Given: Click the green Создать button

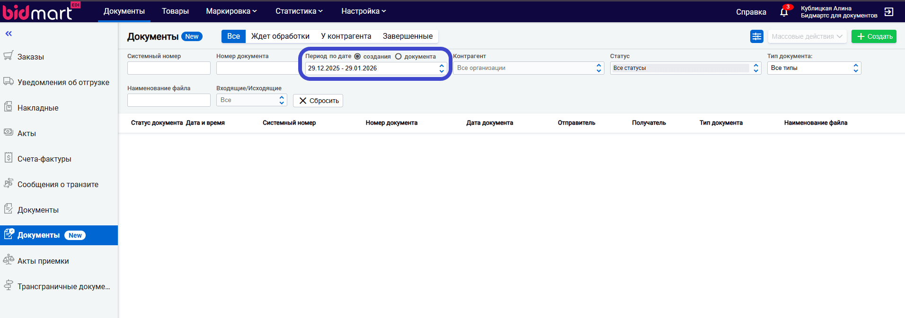Looking at the screenshot, I should (874, 36).
